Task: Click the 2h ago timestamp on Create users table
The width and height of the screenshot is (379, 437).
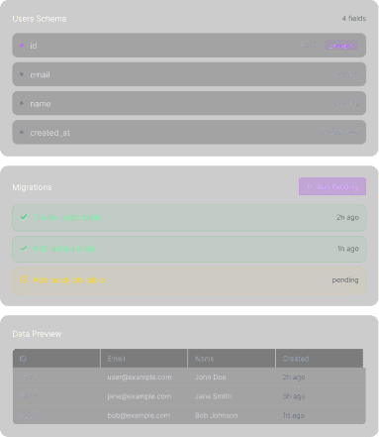Action: (347, 217)
